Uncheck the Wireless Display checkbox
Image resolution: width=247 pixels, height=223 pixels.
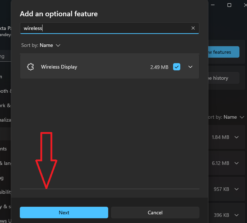177,67
